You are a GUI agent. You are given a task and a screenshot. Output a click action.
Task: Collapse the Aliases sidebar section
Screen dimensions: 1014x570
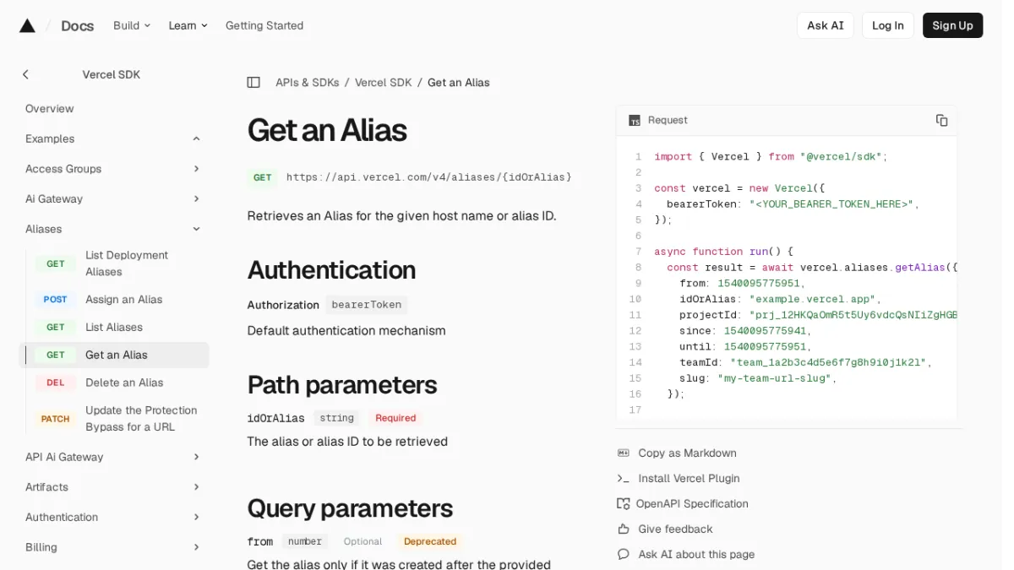click(x=196, y=229)
